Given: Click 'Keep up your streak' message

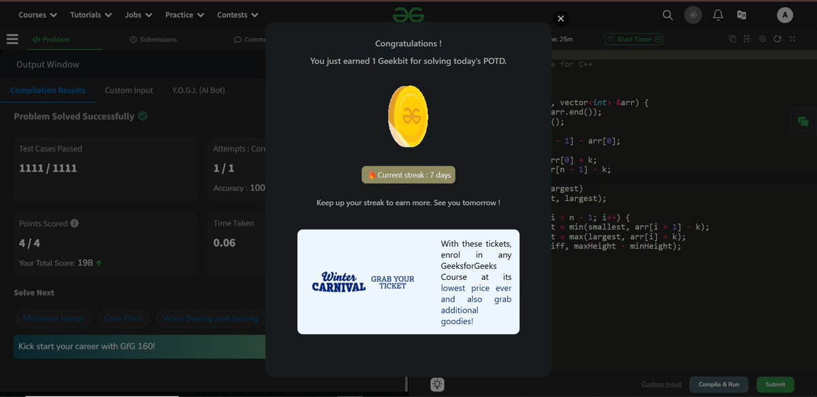Looking at the screenshot, I should pos(408,203).
